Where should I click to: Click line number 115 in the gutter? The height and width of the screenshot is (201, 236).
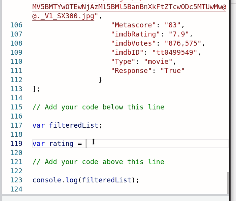(16, 107)
